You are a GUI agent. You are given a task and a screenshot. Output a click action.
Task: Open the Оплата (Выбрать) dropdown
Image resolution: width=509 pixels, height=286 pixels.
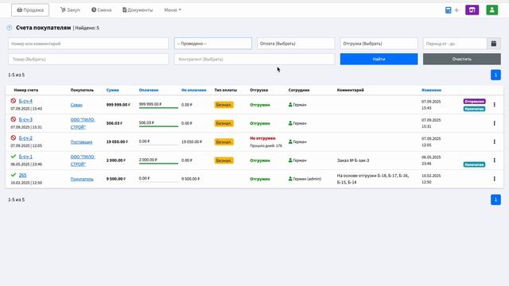pos(296,44)
